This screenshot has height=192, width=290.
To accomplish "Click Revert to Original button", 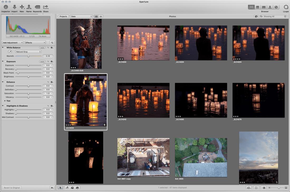I will (12, 188).
